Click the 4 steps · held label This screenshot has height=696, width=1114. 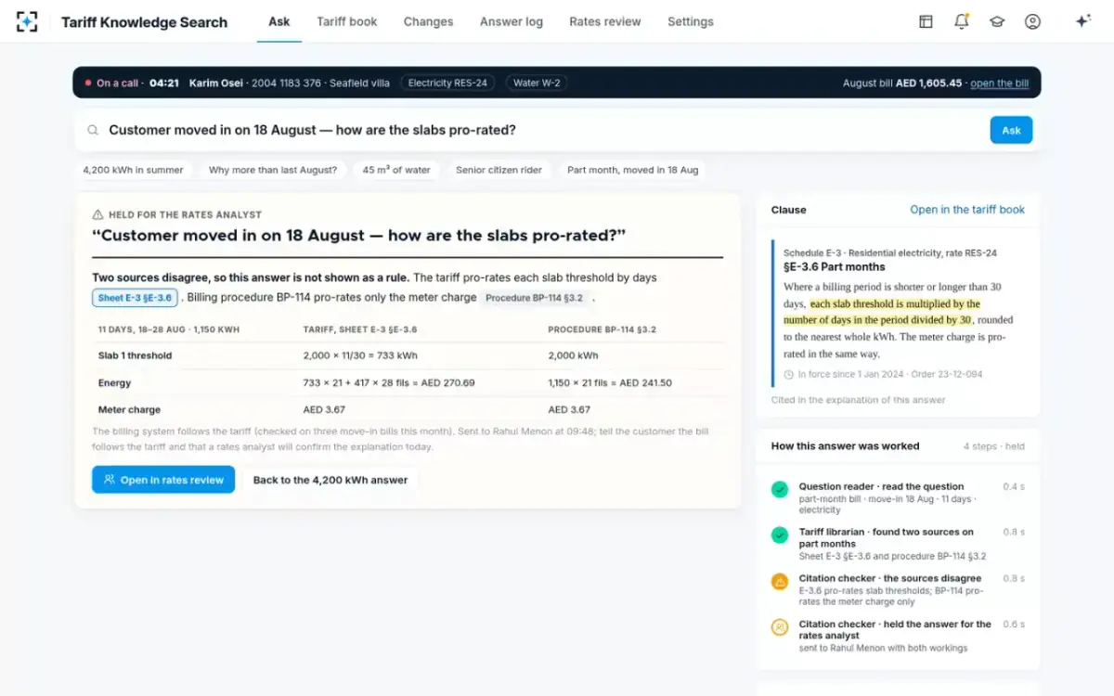tap(994, 446)
